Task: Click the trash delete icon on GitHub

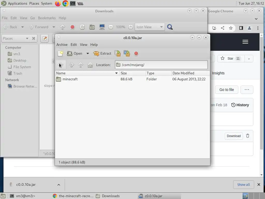Action: coord(248,136)
